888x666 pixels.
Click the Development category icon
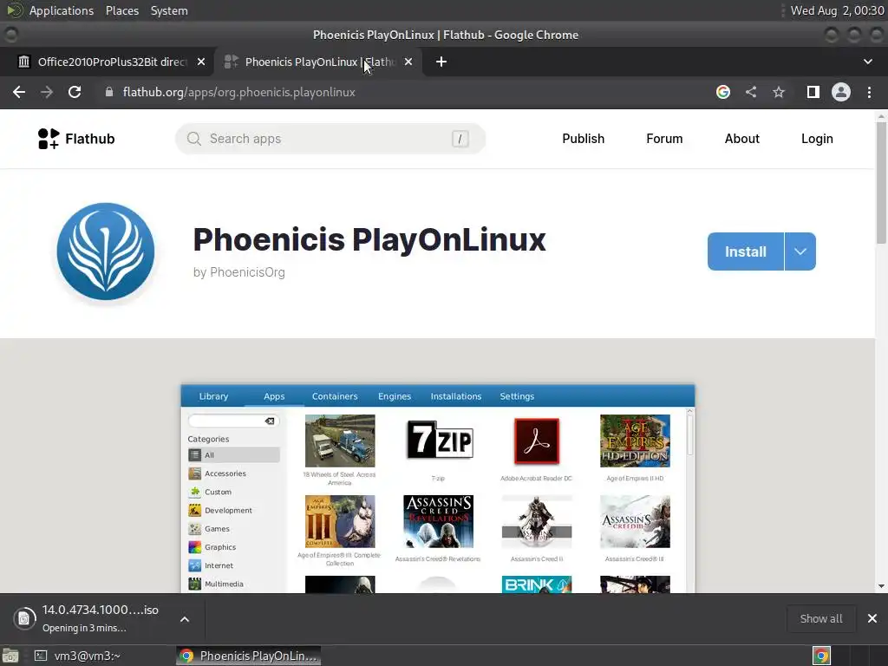(195, 510)
